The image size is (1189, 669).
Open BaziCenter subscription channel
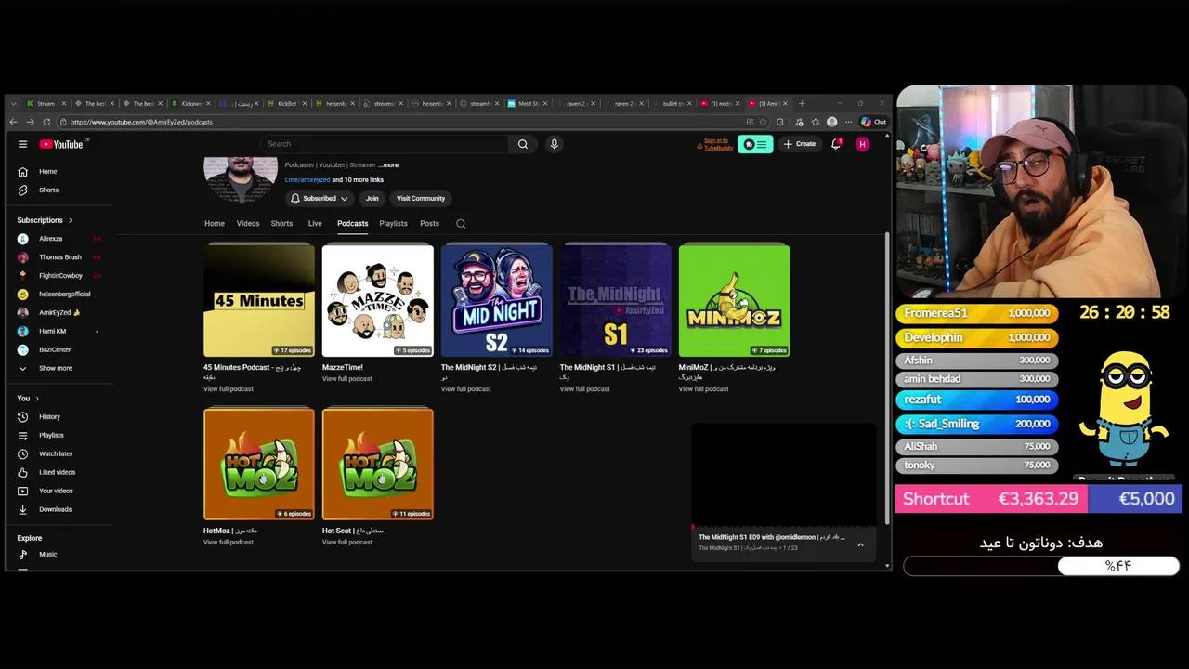56,349
